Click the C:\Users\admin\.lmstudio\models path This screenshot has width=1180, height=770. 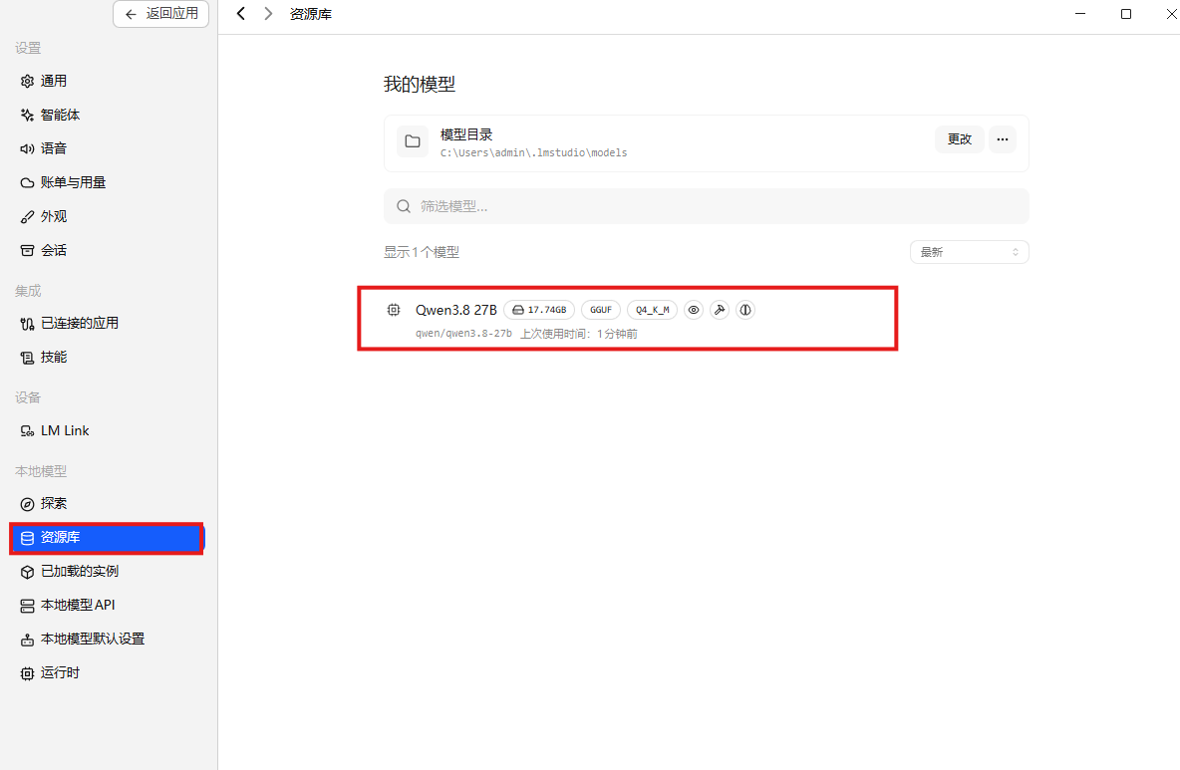pos(533,152)
